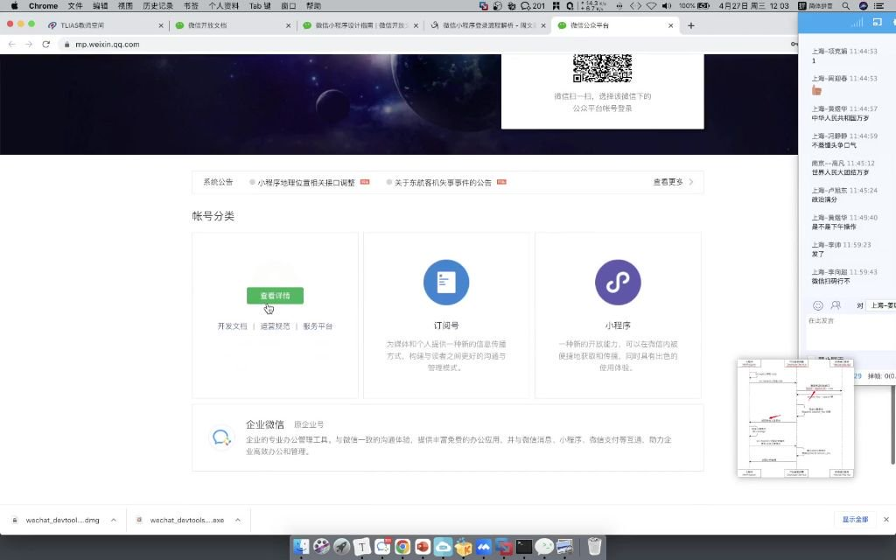
Task: Open the 开发文档 link
Action: click(232, 326)
